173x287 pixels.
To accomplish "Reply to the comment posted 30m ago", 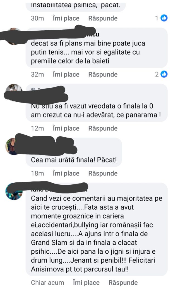I will pos(103,18).
